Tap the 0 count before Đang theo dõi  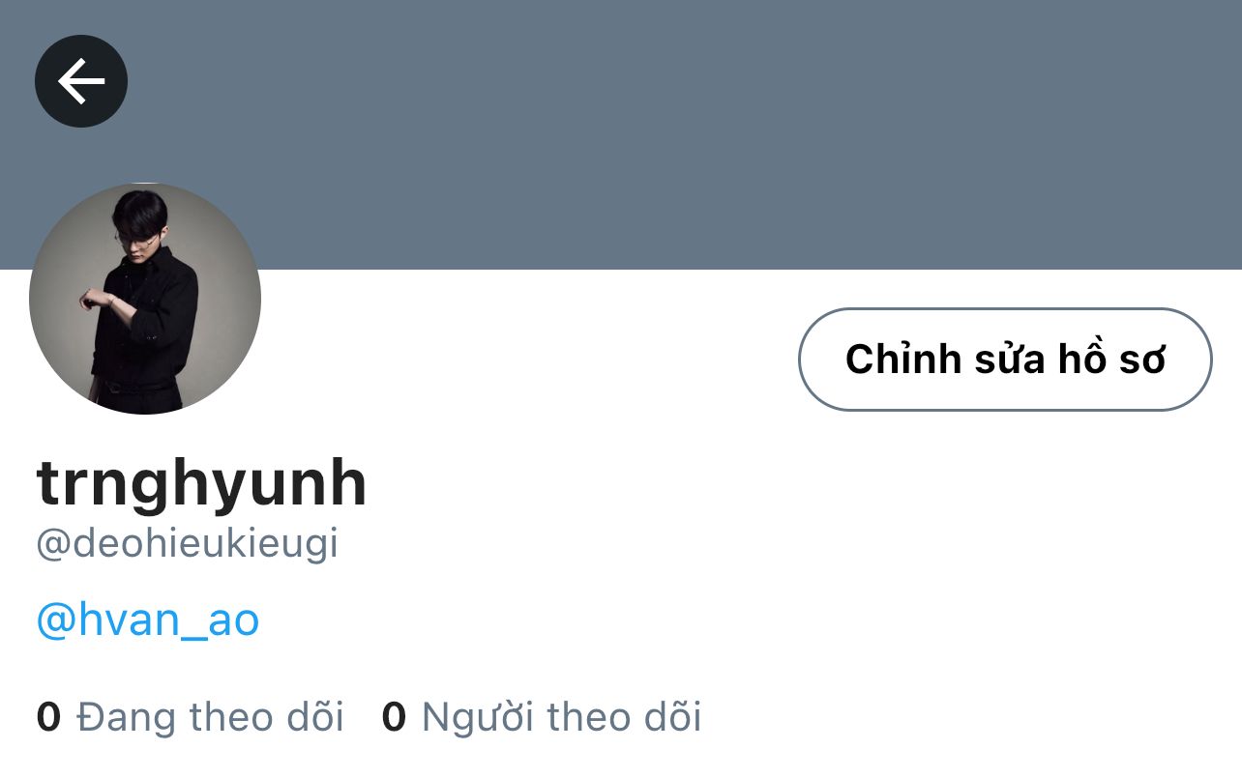pos(48,718)
